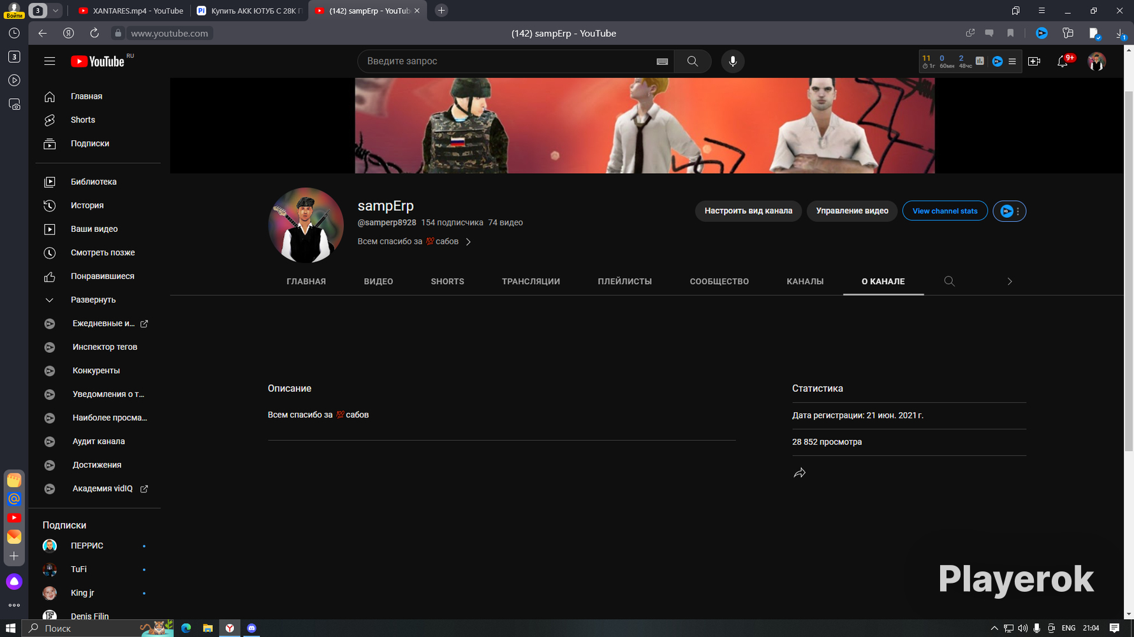
Task: Go back using browser arrow
Action: pos(42,33)
